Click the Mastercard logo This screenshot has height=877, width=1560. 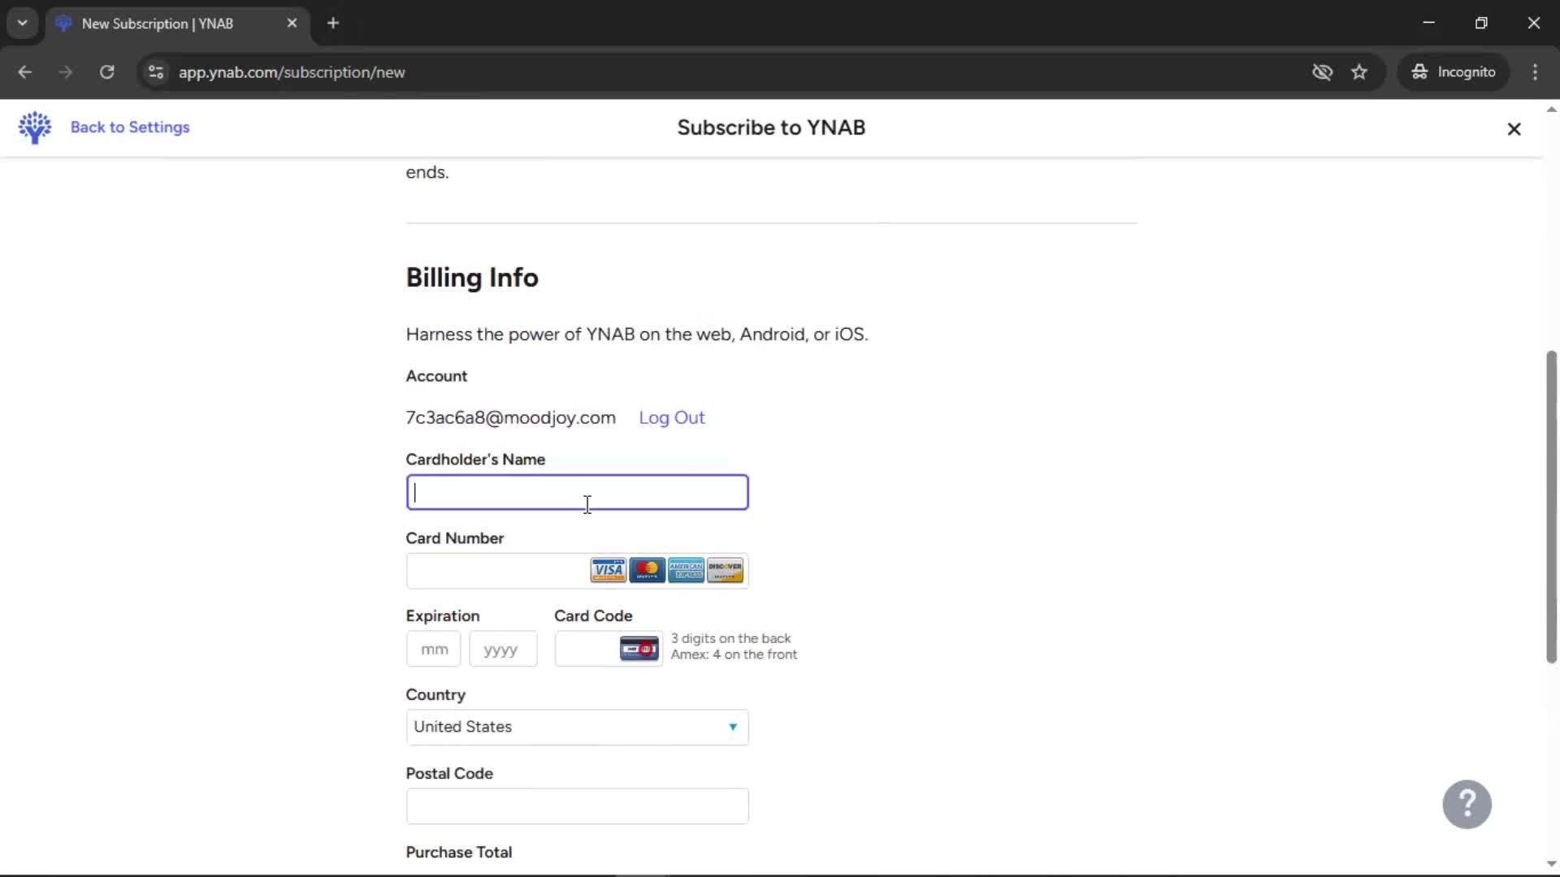[647, 570]
